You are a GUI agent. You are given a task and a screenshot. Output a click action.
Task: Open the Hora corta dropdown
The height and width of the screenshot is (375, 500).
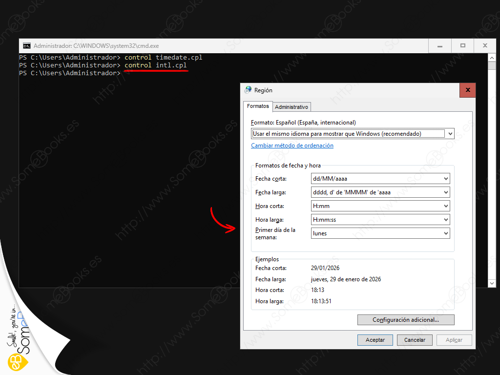tap(380, 206)
